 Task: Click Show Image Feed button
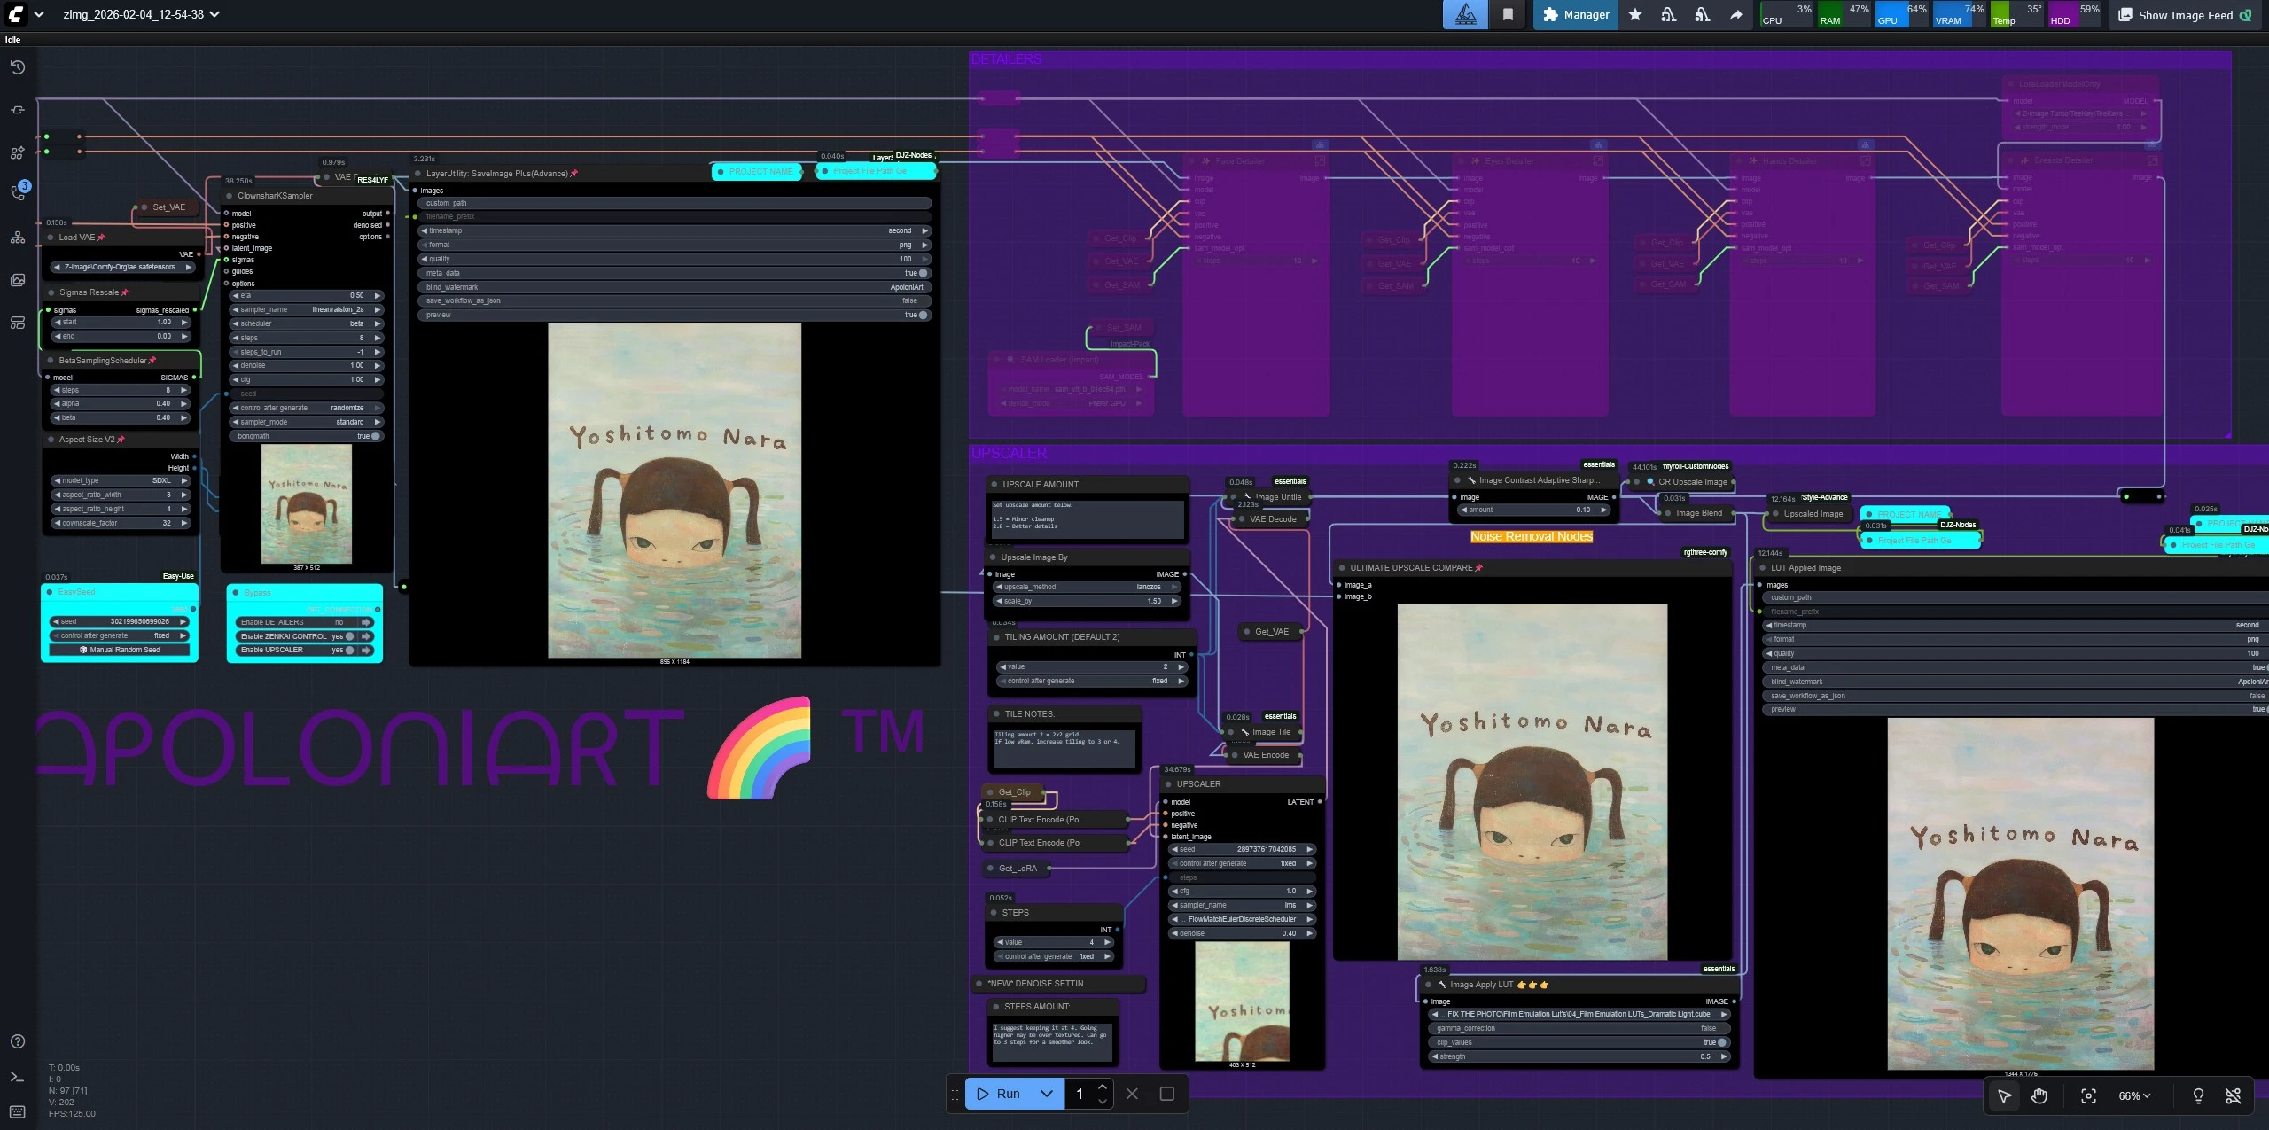(x=2185, y=15)
